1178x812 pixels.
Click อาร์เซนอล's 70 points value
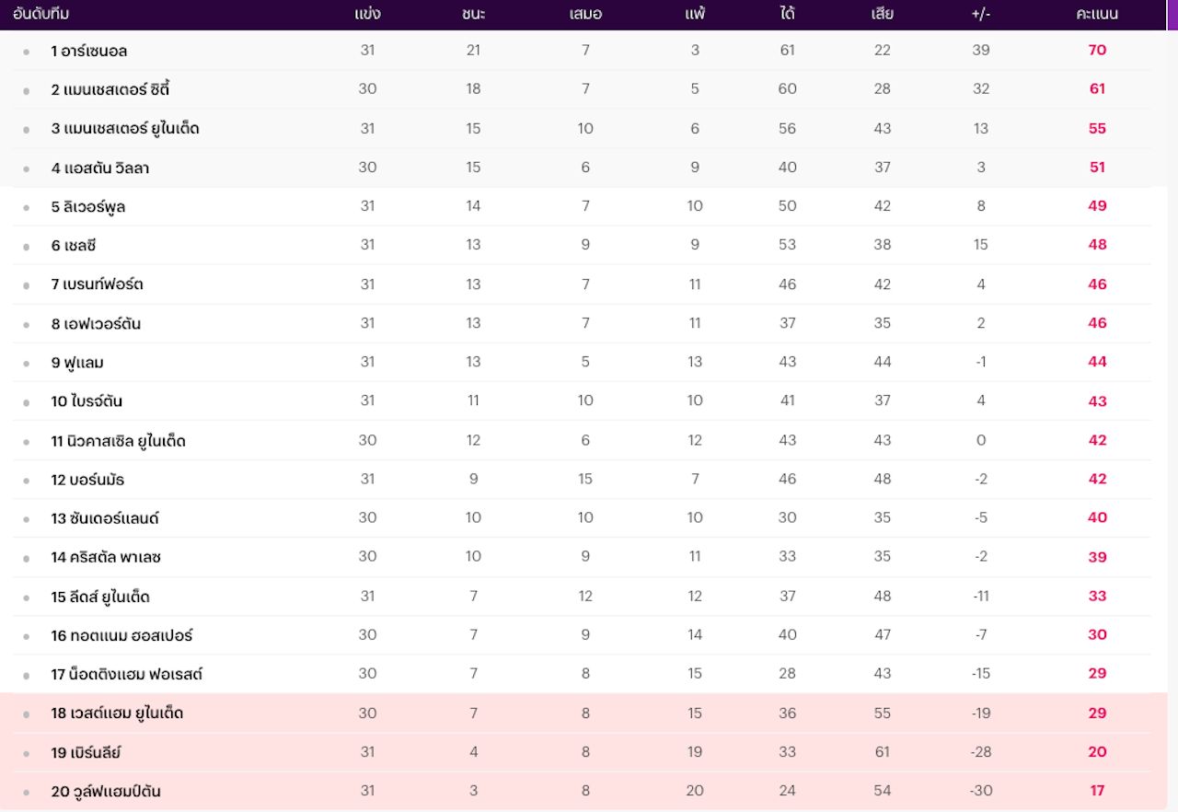click(x=1097, y=50)
